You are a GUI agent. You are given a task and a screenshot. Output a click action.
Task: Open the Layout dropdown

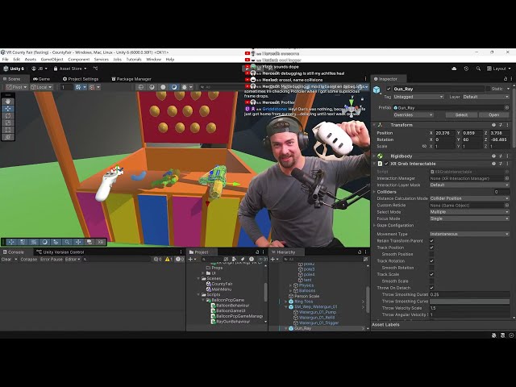click(x=499, y=69)
